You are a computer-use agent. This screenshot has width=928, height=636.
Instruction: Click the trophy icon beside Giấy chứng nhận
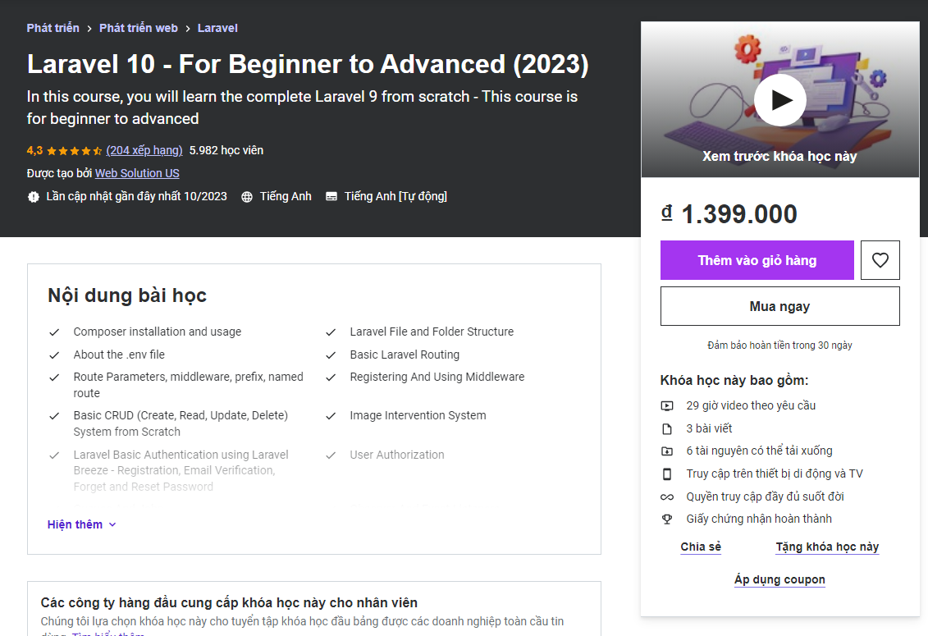click(665, 519)
